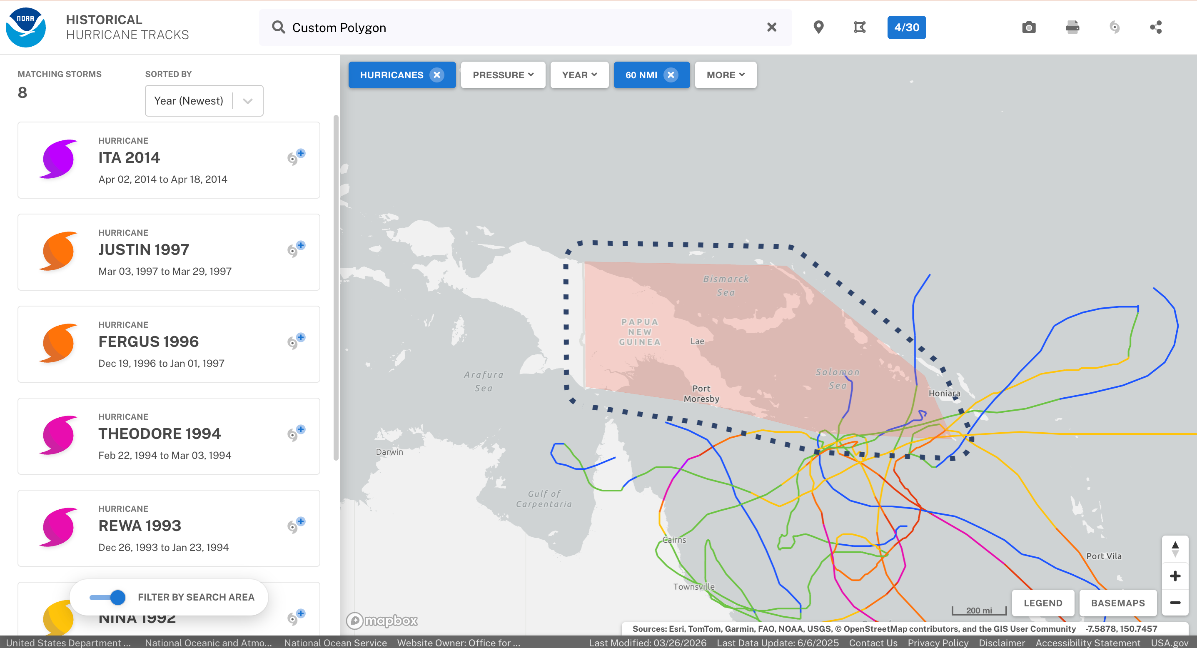Expand the Year filter dropdown
The width and height of the screenshot is (1197, 648).
click(x=579, y=75)
